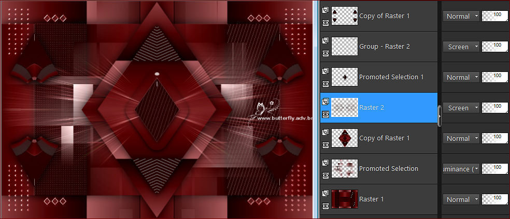Image resolution: width=510 pixels, height=219 pixels.
Task: Open blend mode dropdown for Group - Raster 2
Action: pos(461,47)
